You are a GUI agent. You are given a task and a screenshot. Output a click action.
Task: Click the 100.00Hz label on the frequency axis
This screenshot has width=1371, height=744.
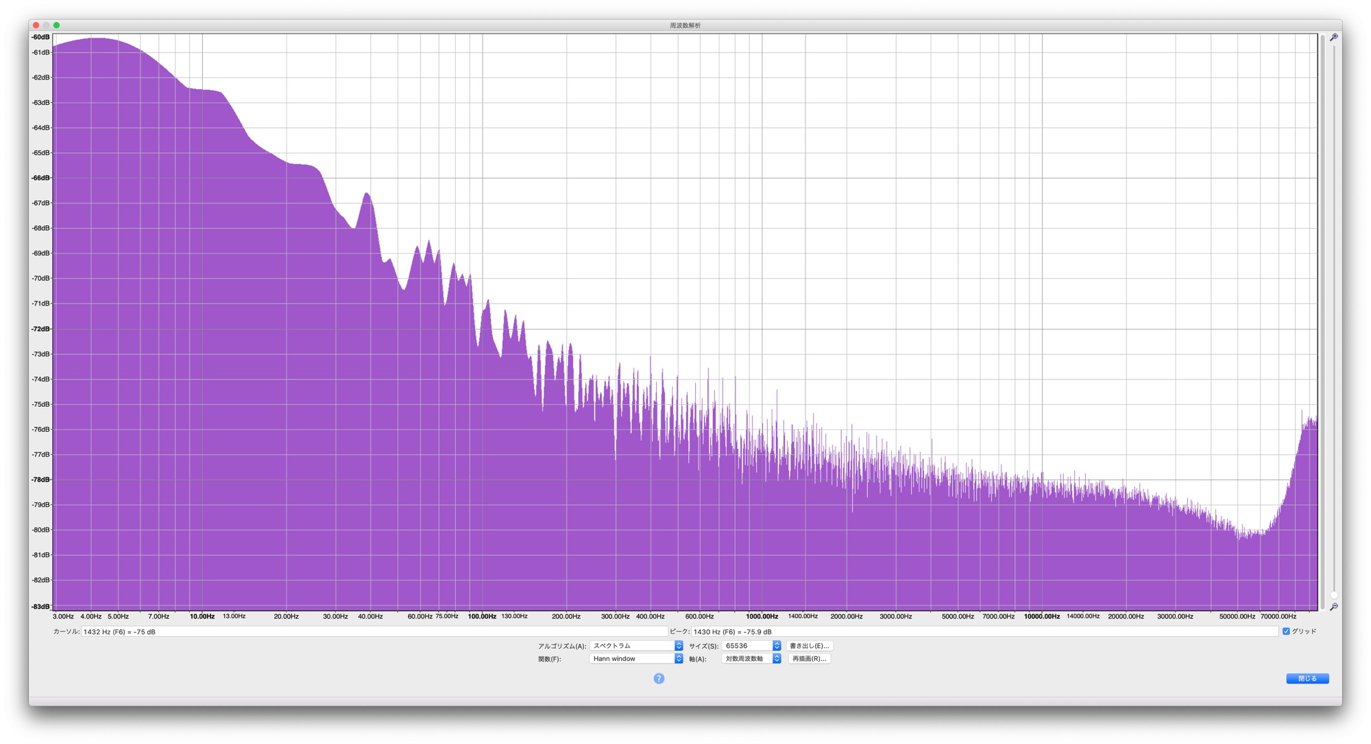(x=482, y=617)
